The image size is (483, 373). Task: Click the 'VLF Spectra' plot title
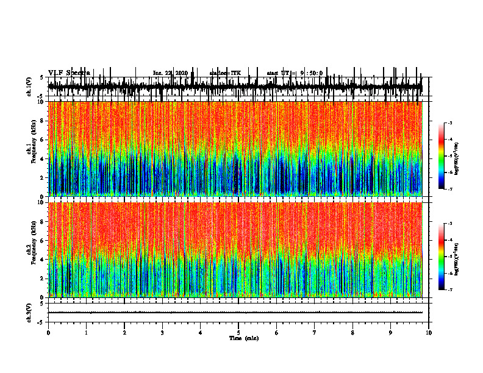pyautogui.click(x=69, y=73)
